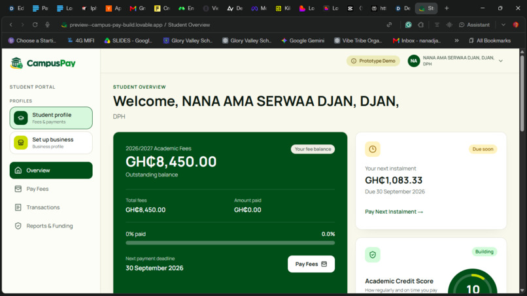This screenshot has height=296, width=527.
Task: Click the 30 September 2026 deadline text
Action: 154,268
